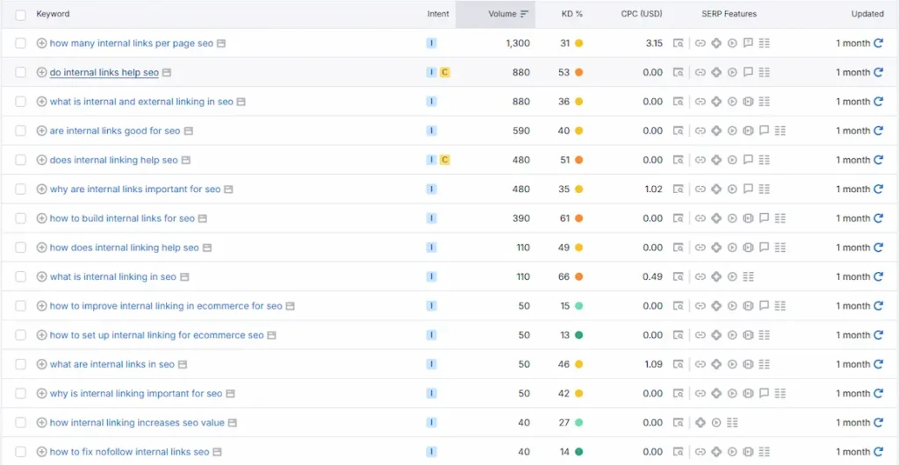Click the CPC value 0.49
The width and height of the screenshot is (899, 465).
653,276
